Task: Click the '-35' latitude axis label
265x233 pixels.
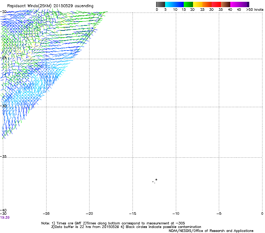Action: click(x=3, y=156)
